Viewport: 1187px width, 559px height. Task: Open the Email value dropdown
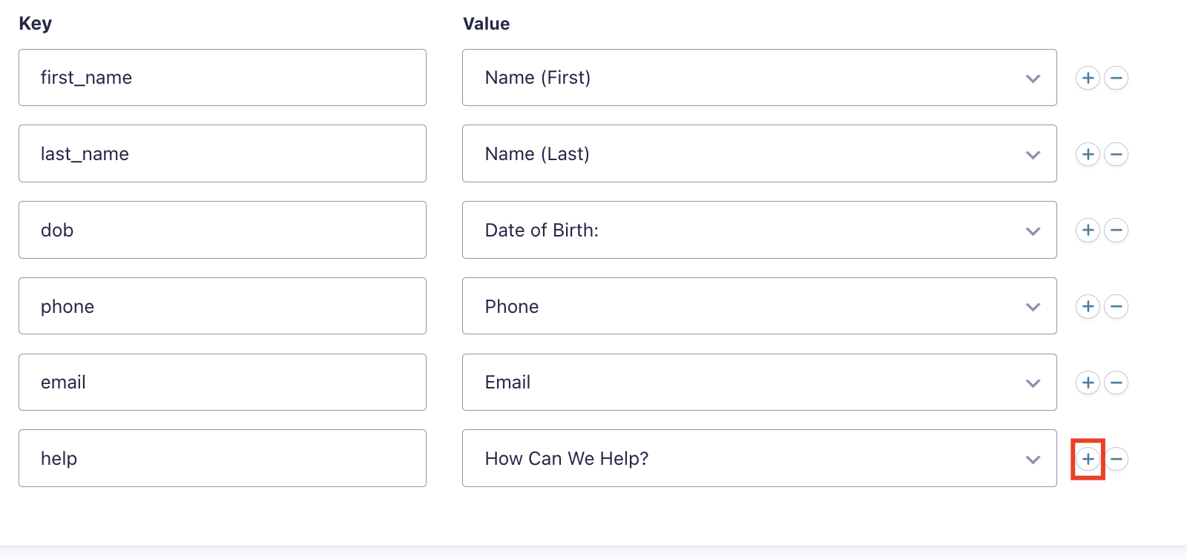pyautogui.click(x=759, y=383)
